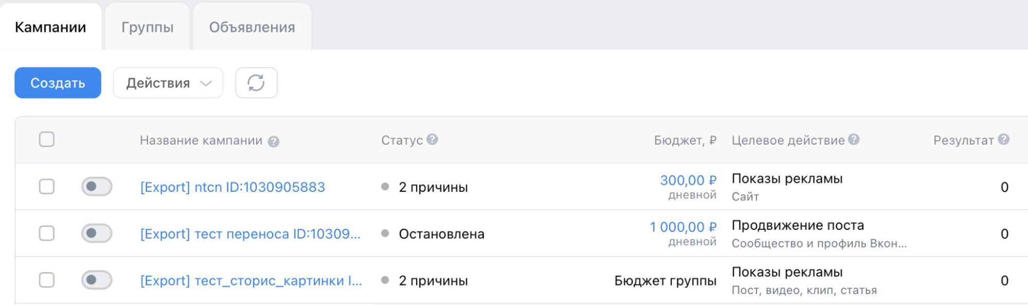
Task: Click the status indicator next to 'Остановлена'
Action: pyautogui.click(x=385, y=234)
